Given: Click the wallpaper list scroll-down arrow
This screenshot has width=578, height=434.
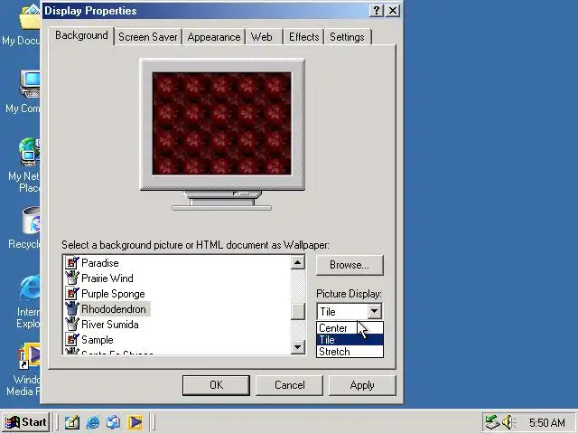Looking at the screenshot, I should tap(298, 346).
